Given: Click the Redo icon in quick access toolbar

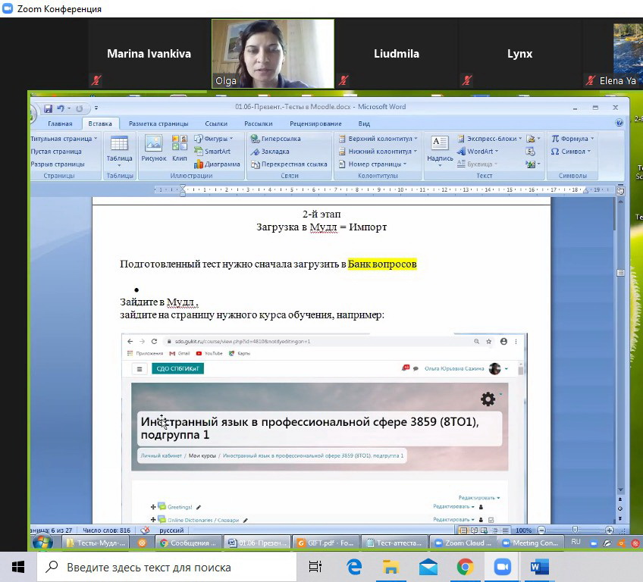Looking at the screenshot, I should (79, 108).
